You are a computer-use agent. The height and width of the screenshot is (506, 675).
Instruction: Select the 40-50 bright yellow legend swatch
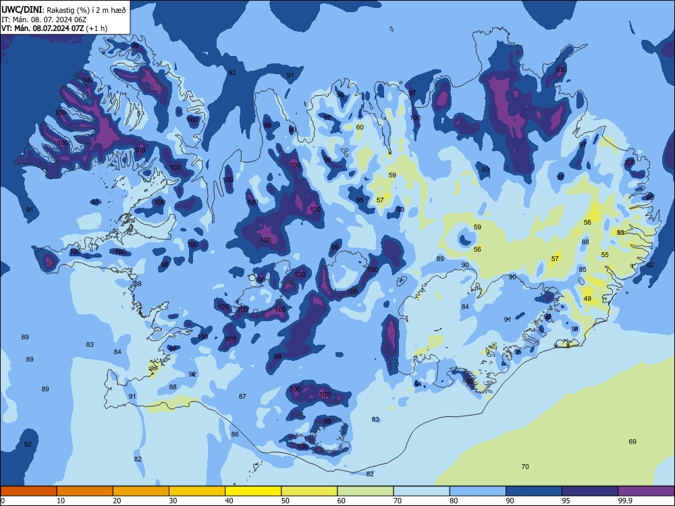pos(253,491)
